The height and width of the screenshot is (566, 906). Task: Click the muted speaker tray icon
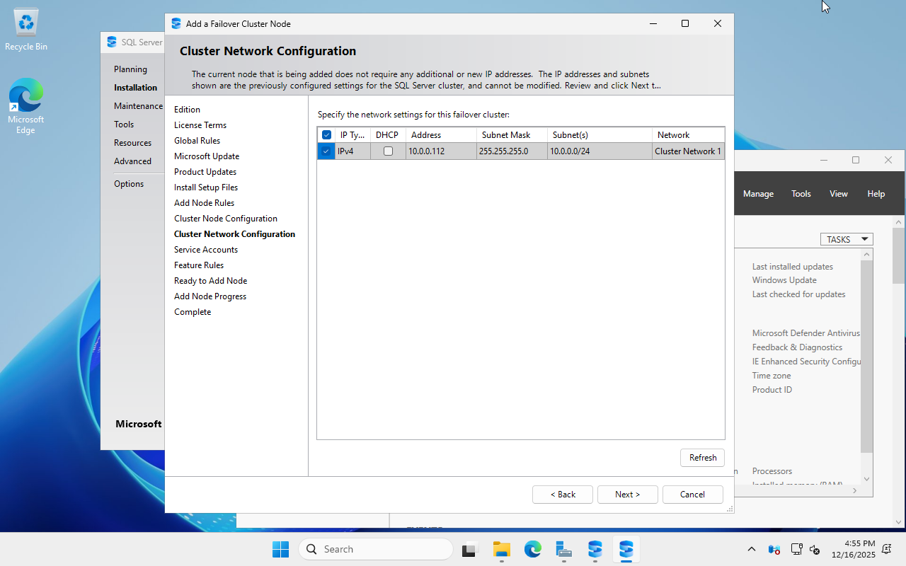[815, 549]
